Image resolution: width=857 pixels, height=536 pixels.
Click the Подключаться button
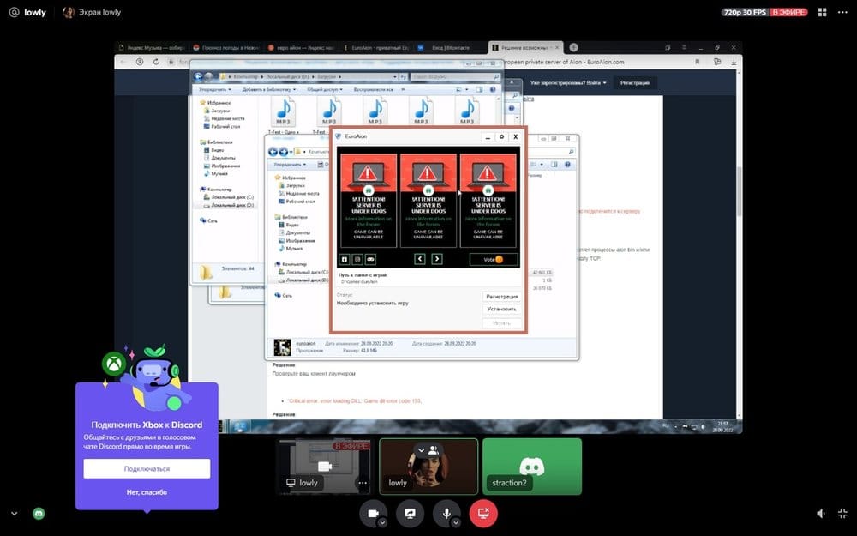pos(147,468)
